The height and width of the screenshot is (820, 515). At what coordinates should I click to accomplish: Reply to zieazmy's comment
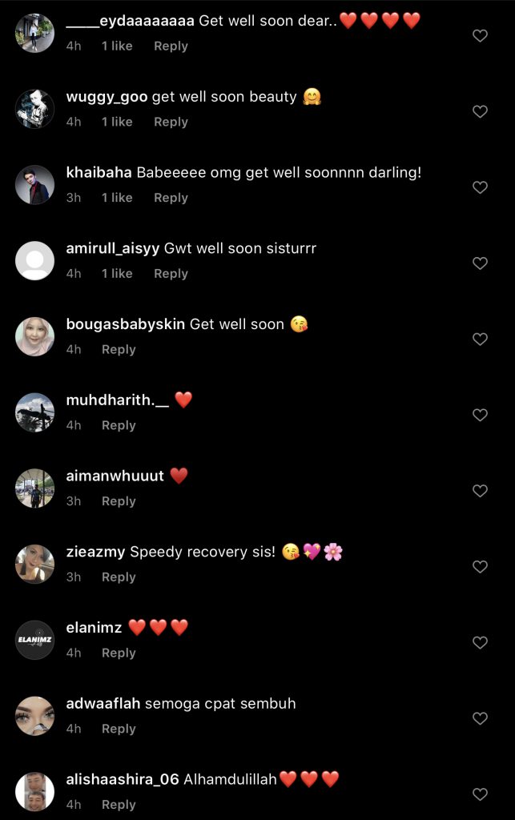119,577
